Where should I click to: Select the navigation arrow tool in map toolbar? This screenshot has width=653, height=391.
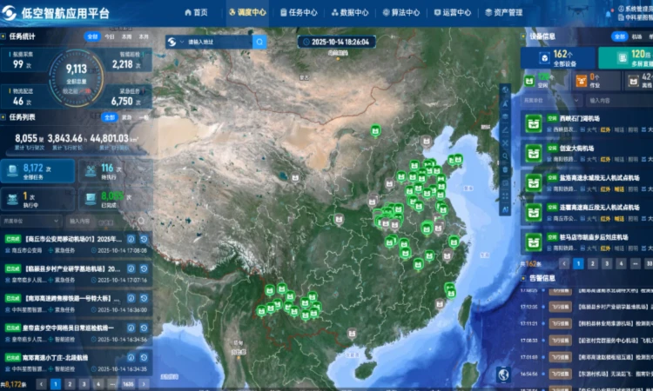505,103
